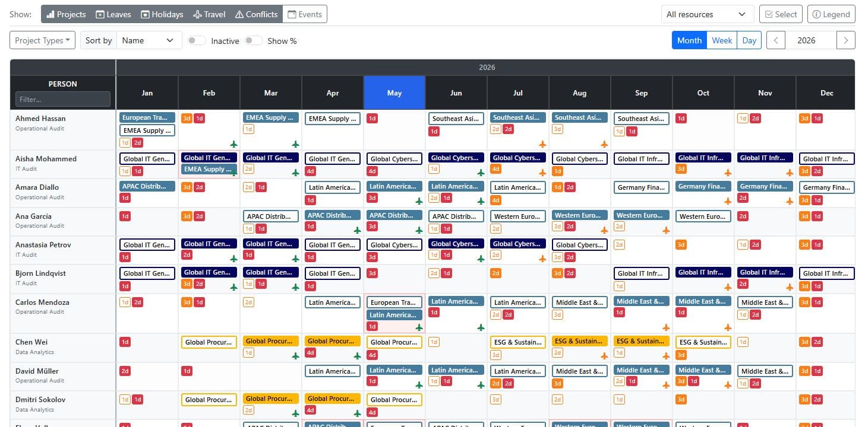
Task: Click orange plane icon in Amara Diallo's Oct cell
Action: click(x=728, y=201)
